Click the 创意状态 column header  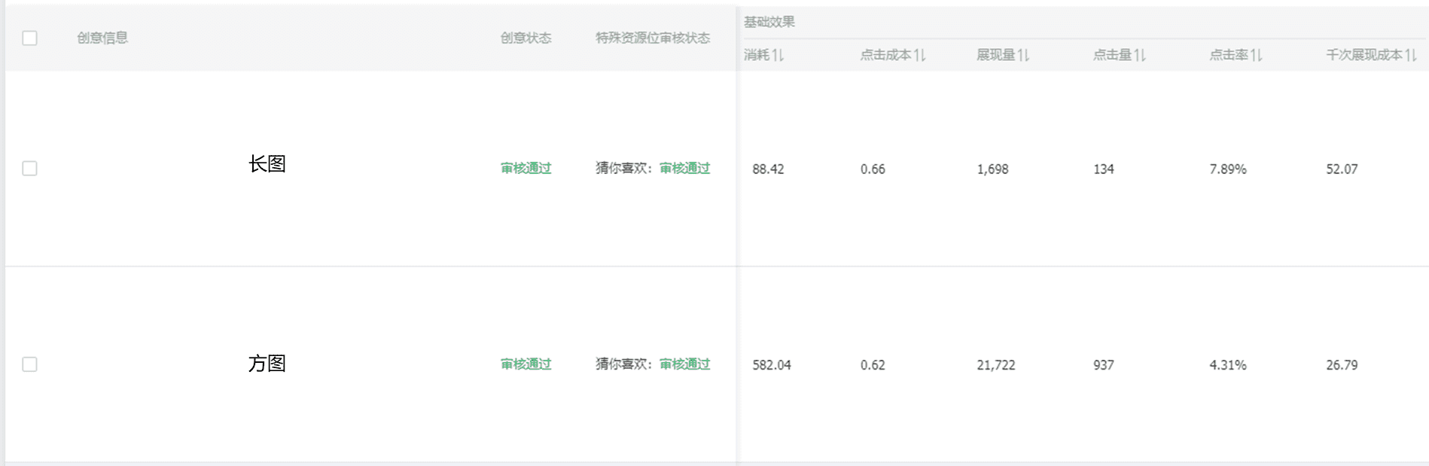[x=526, y=38]
